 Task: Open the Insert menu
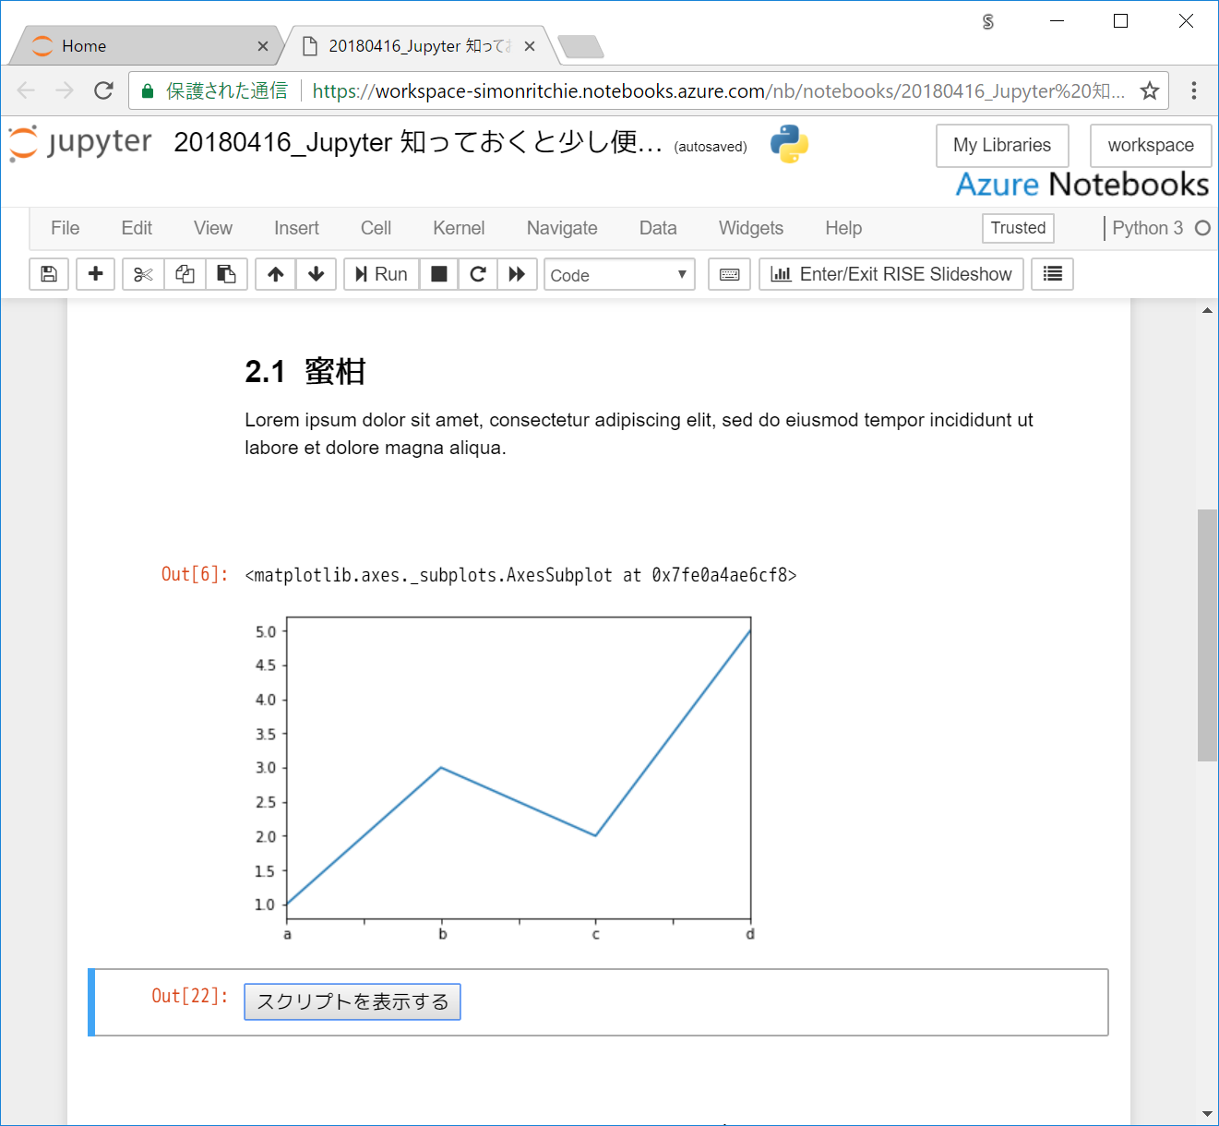point(296,228)
